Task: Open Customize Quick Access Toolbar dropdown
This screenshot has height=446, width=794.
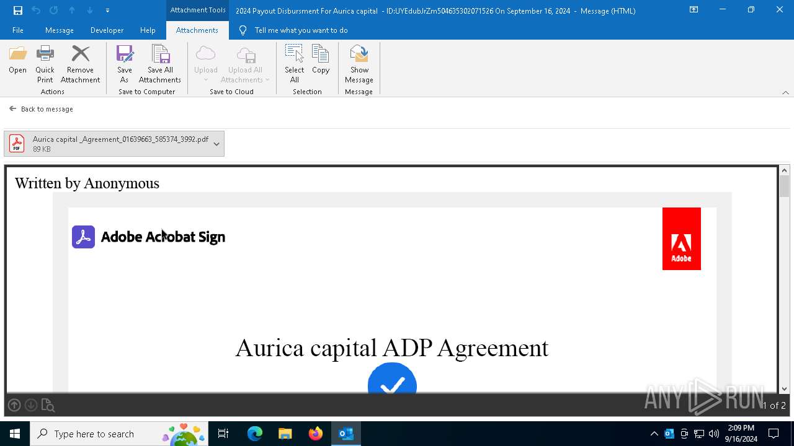Action: click(x=107, y=11)
